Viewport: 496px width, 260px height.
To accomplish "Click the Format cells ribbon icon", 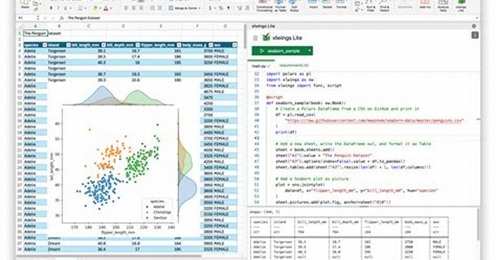I will point(341,5).
